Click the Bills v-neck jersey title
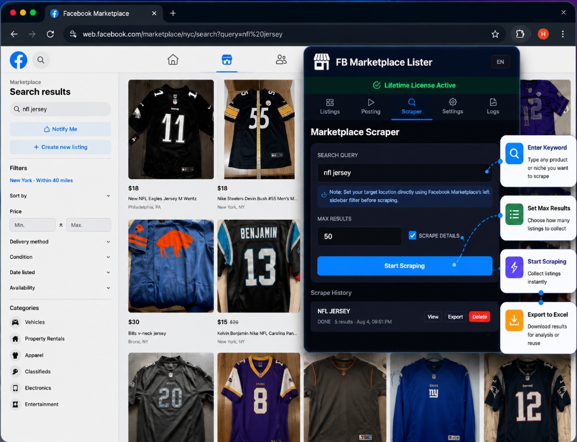The height and width of the screenshot is (442, 577). tap(147, 333)
